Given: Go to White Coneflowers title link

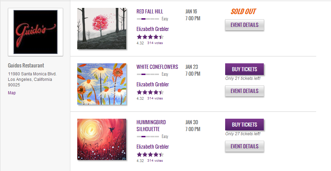Looking at the screenshot, I should click(x=157, y=67).
